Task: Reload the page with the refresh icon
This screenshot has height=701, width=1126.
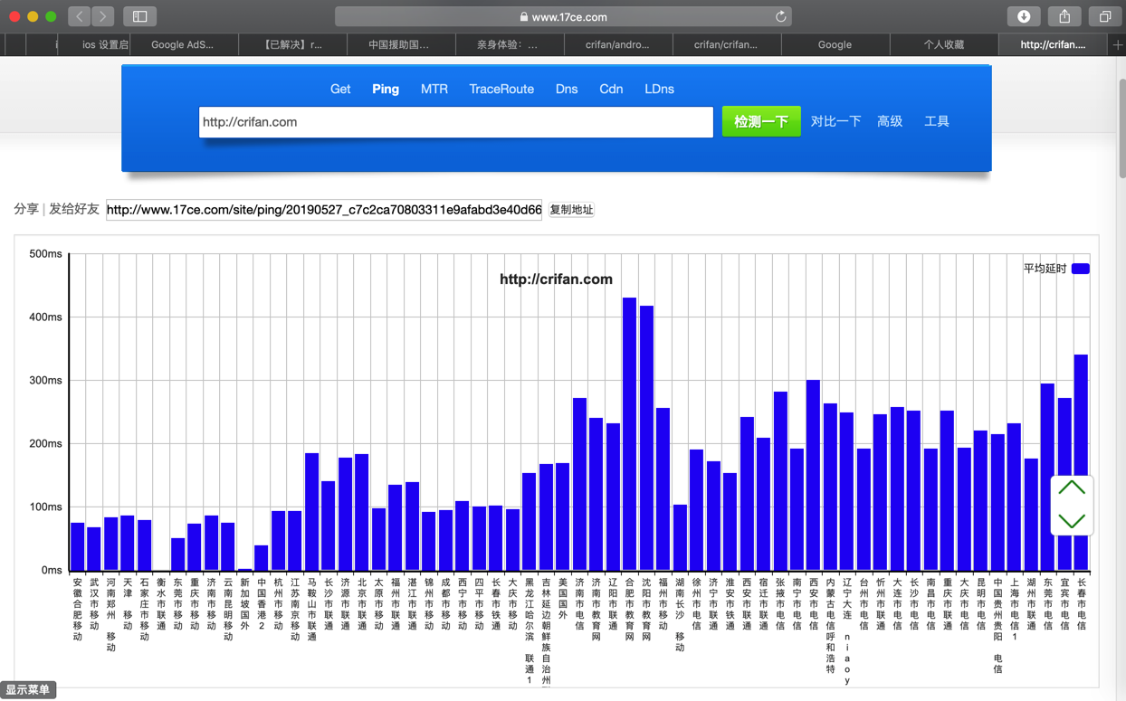Action: tap(780, 16)
